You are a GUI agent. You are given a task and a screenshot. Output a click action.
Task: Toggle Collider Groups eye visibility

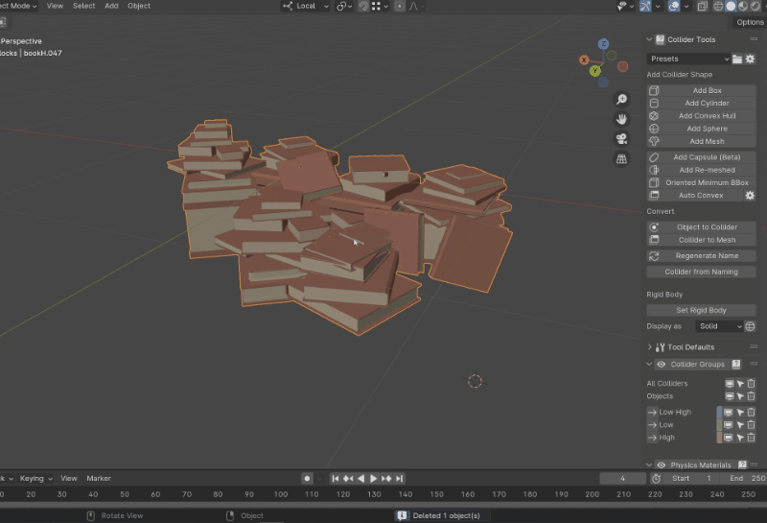[x=661, y=365]
